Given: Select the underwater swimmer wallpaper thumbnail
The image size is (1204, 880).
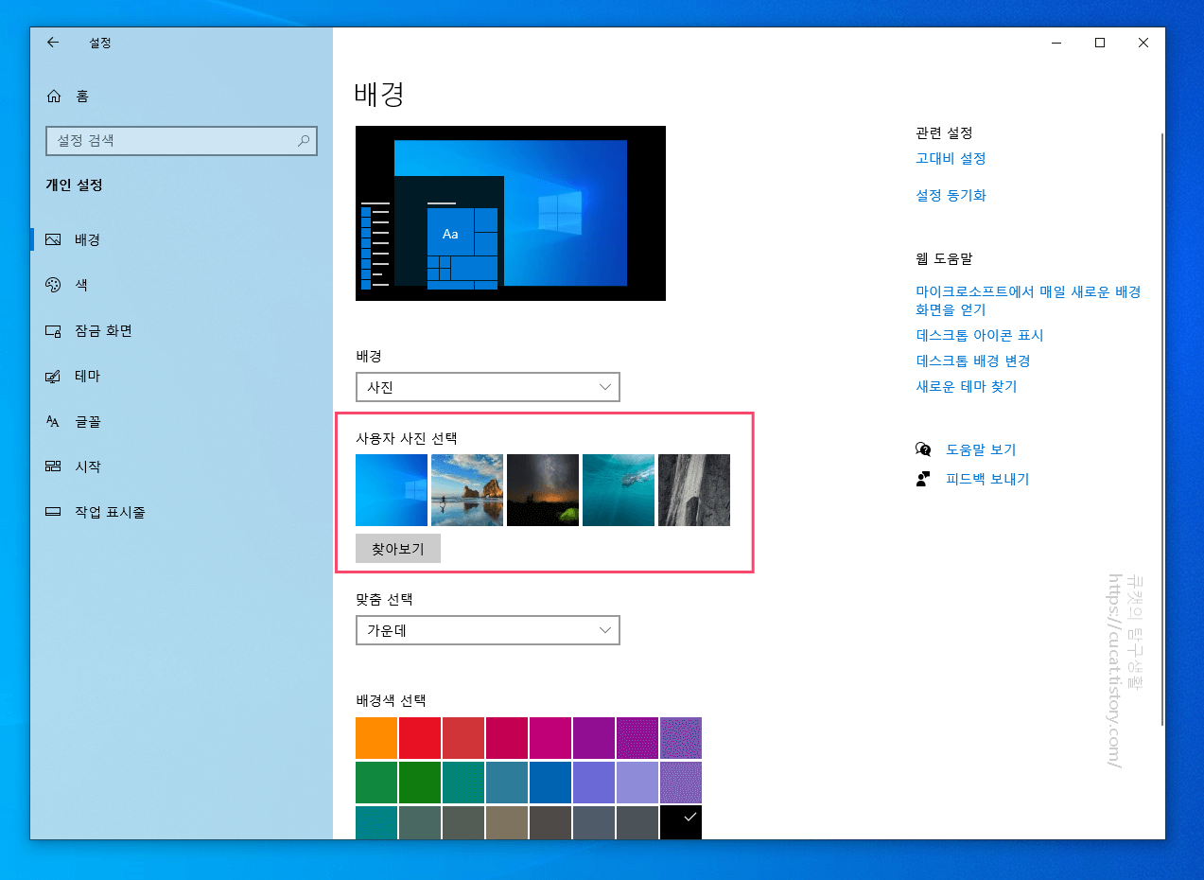Looking at the screenshot, I should pos(619,490).
